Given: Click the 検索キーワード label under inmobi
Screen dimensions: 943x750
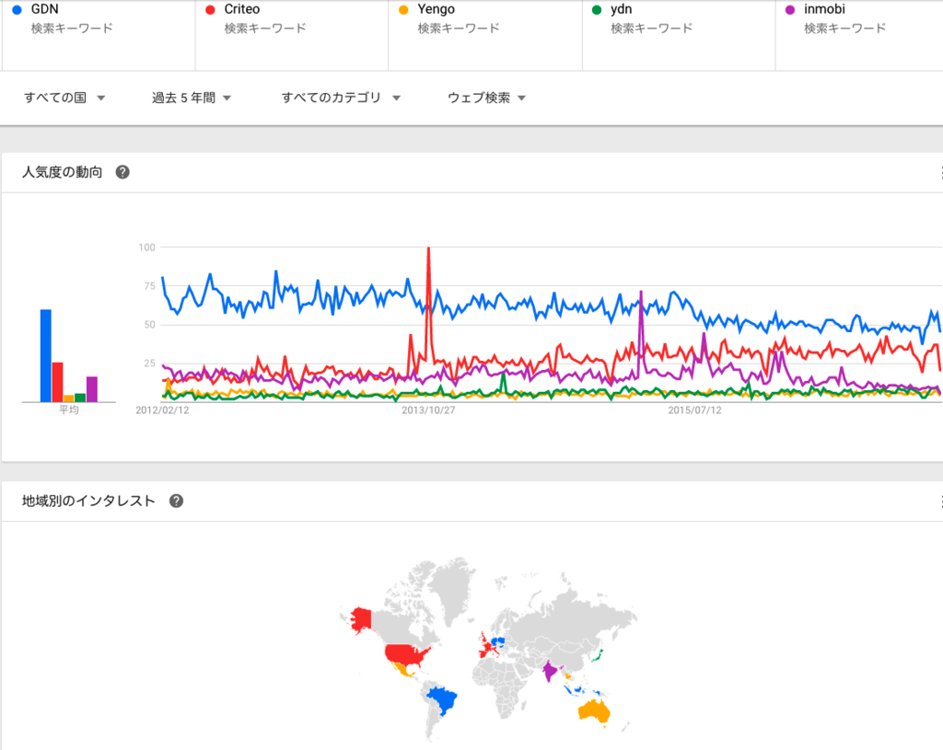Looking at the screenshot, I should coord(844,29).
